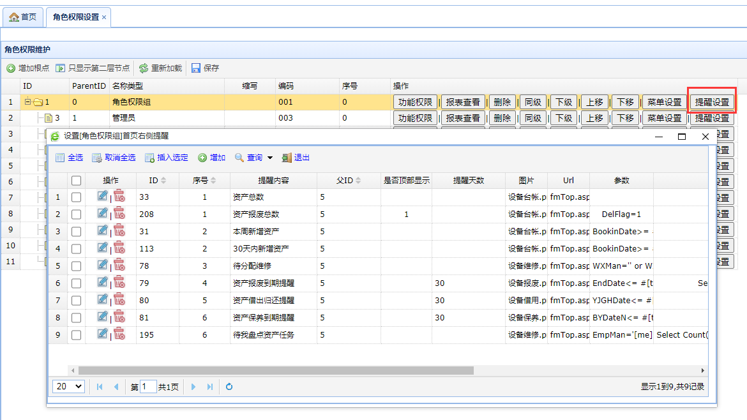This screenshot has height=420, width=747.
Task: Delete the 待分配维修 reminder entry
Action: click(x=119, y=266)
